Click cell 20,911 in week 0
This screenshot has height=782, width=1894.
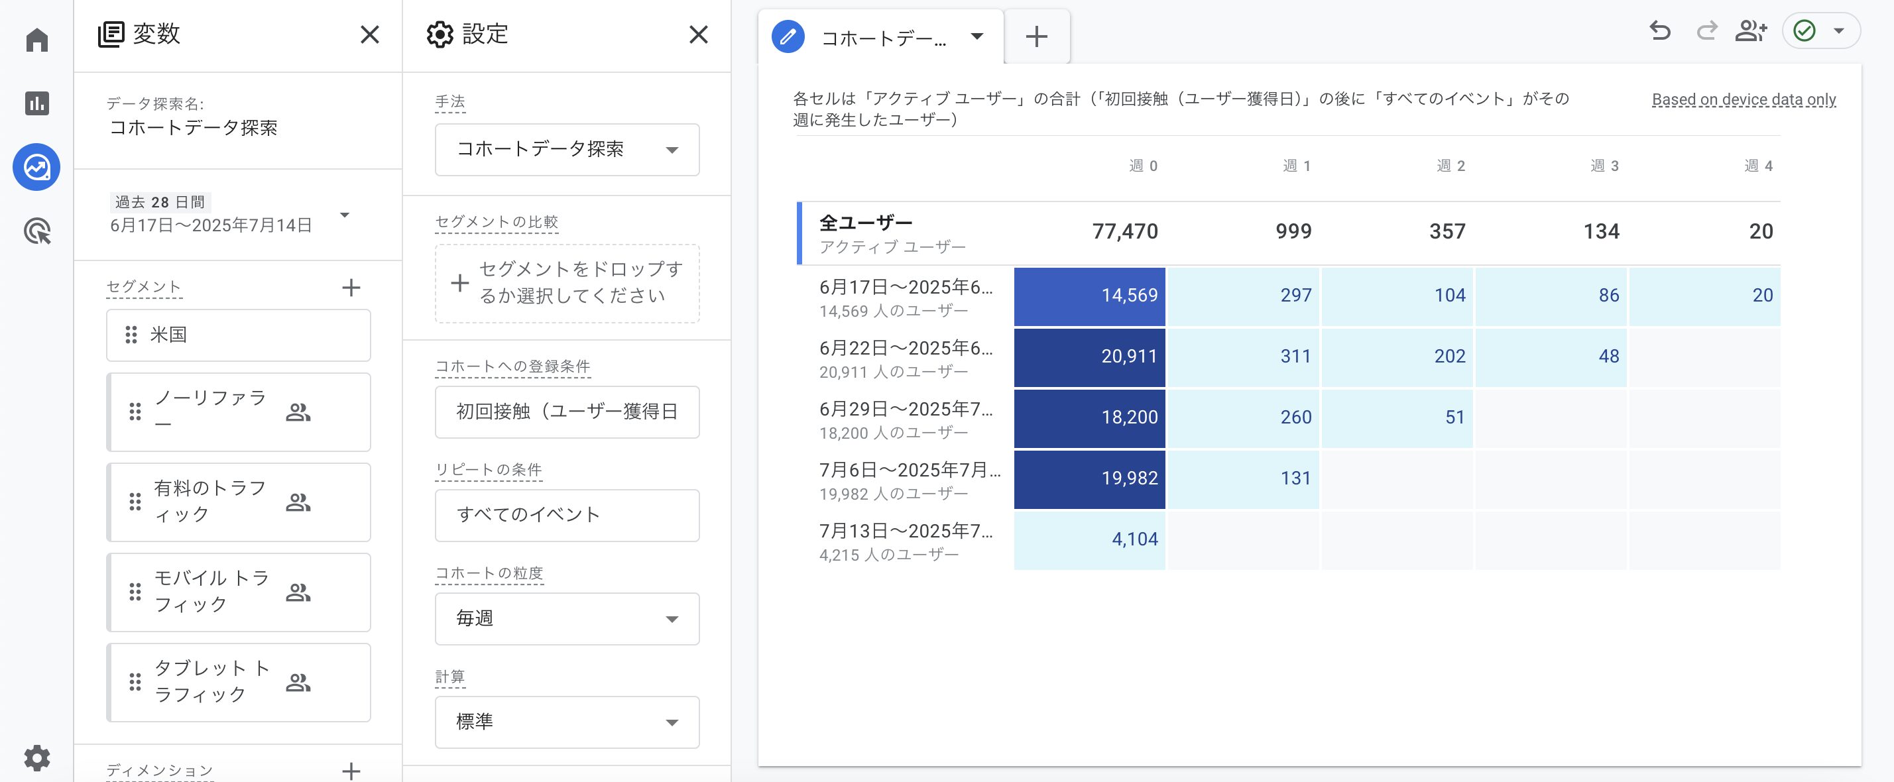1090,357
